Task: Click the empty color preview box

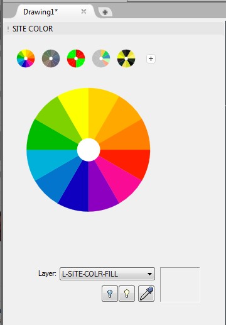Action: pyautogui.click(x=180, y=284)
